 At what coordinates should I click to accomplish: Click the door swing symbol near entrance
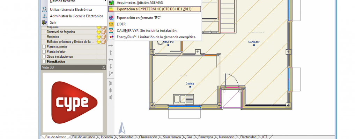(232, 80)
